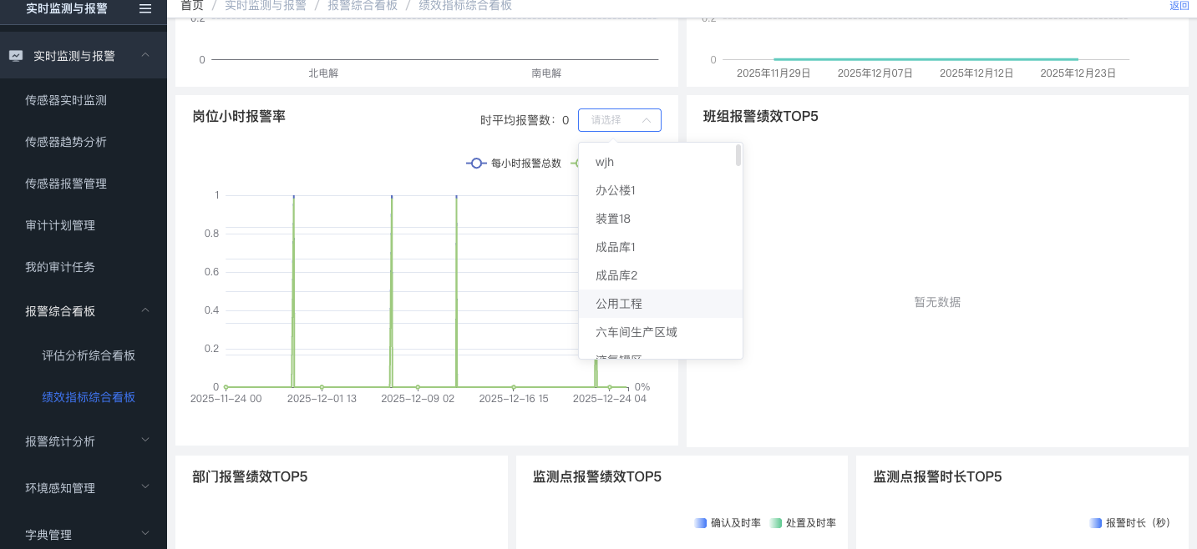Click the monitor icon beside 实时监测与报警
This screenshot has height=549, width=1197.
[x=16, y=56]
